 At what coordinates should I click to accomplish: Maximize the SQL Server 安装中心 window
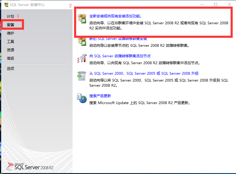pos(216,5)
